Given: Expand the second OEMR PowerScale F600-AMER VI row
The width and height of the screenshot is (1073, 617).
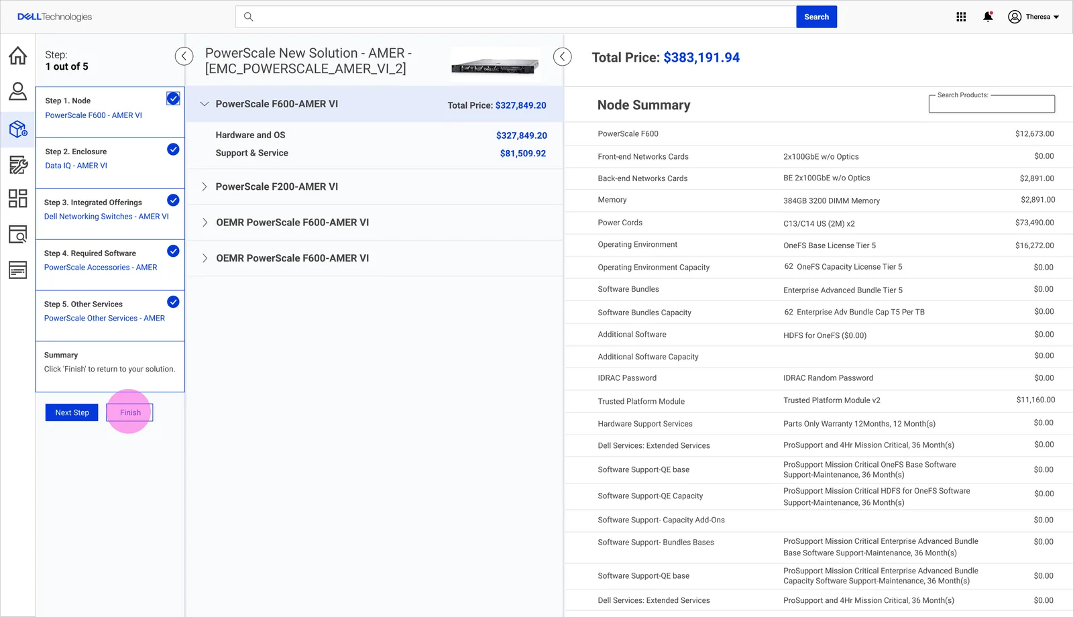Looking at the screenshot, I should 205,258.
